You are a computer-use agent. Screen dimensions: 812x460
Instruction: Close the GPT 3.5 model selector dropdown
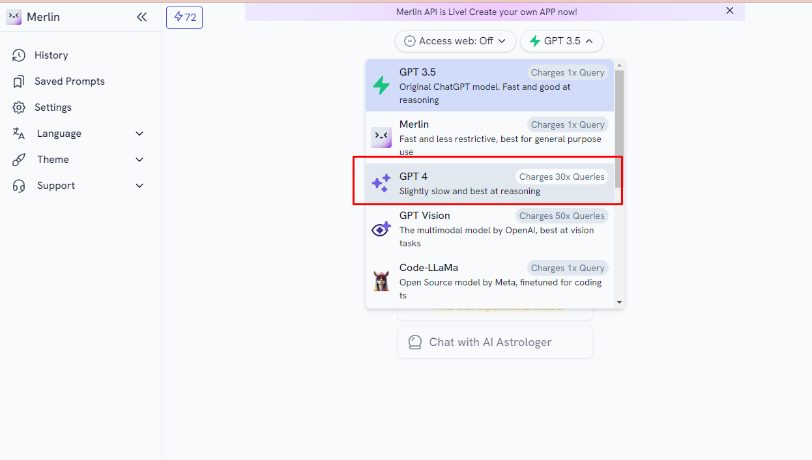pos(562,41)
